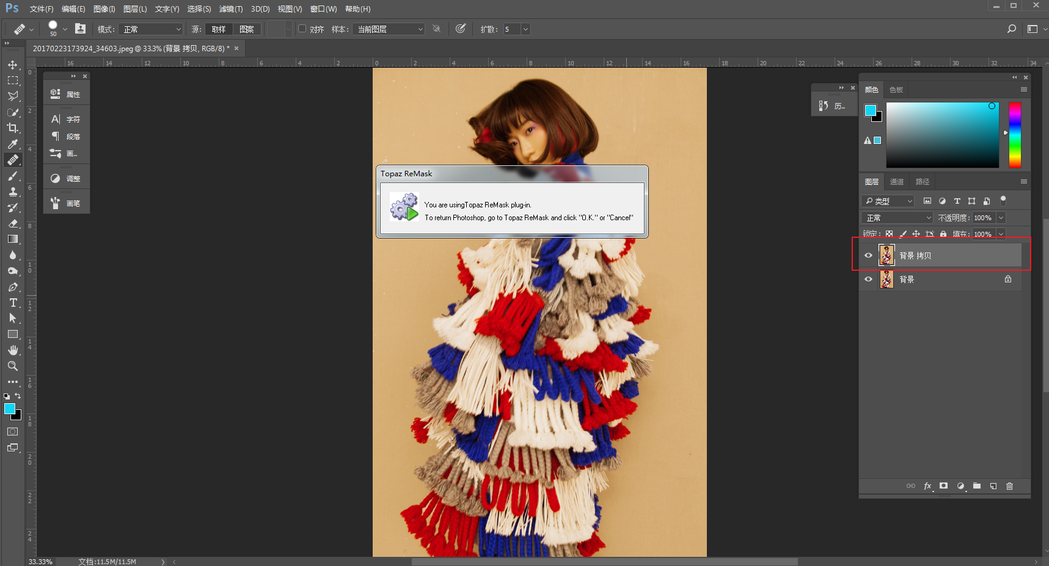Open the search icon in options bar
The width and height of the screenshot is (1049, 566).
(x=1012, y=29)
